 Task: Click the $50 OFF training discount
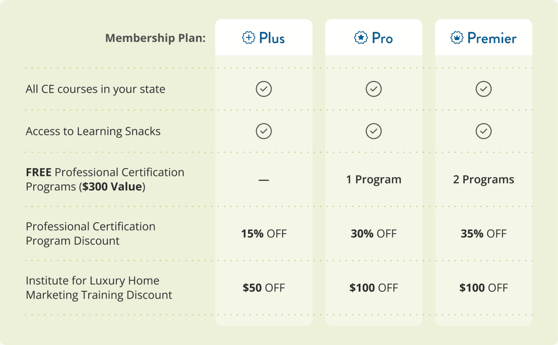click(x=264, y=288)
